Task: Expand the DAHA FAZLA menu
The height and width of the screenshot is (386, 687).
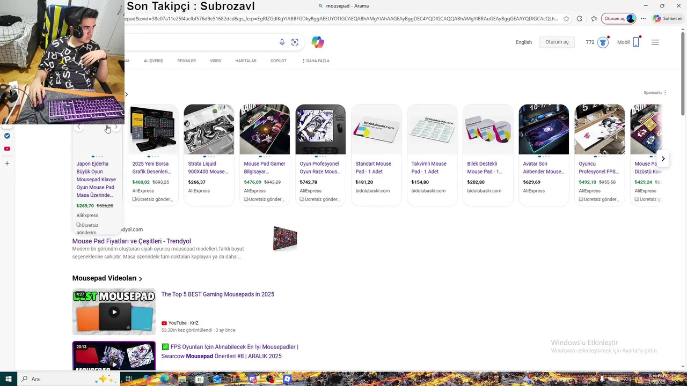Action: point(316,61)
